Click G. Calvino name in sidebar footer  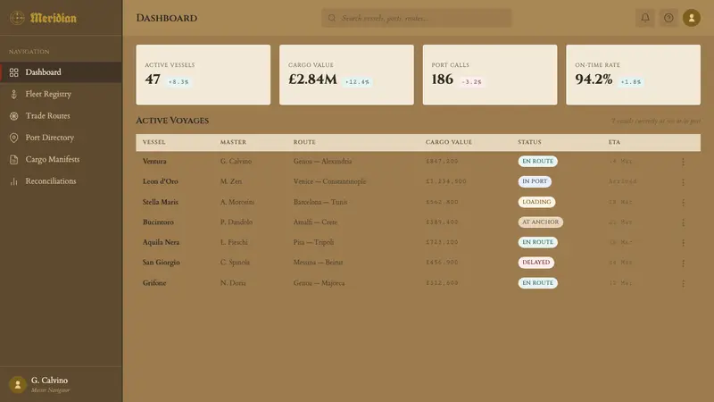tap(49, 381)
